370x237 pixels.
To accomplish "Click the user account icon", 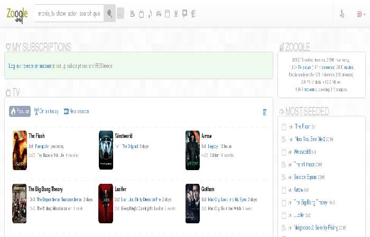I will 341,14.
